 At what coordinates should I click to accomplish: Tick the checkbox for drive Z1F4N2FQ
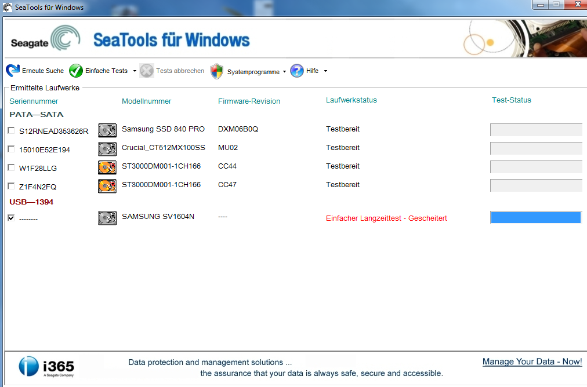tap(11, 186)
